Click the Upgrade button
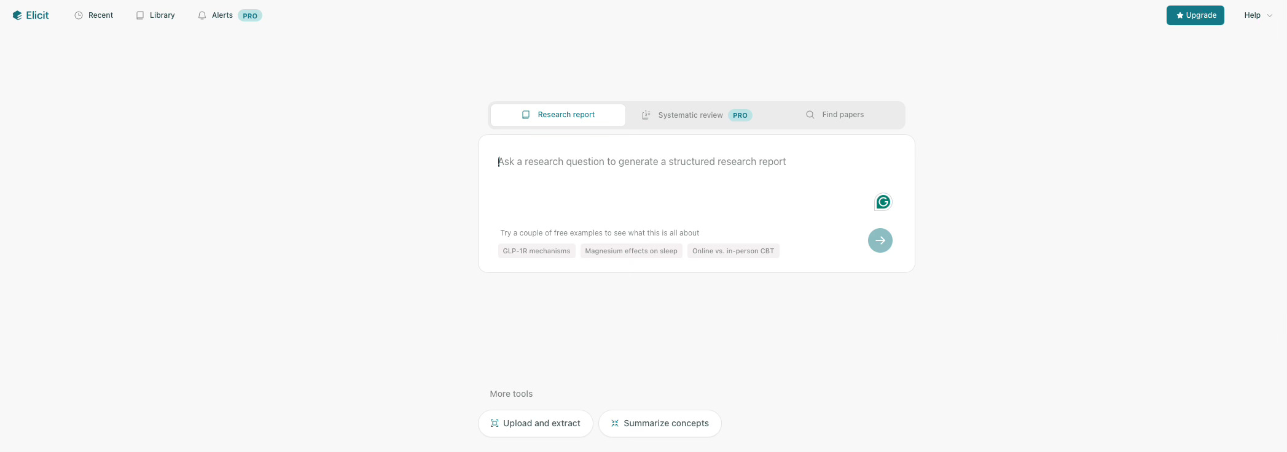 (x=1195, y=15)
